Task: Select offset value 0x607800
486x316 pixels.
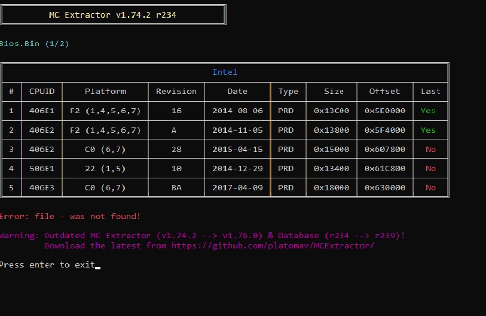Action: click(384, 149)
